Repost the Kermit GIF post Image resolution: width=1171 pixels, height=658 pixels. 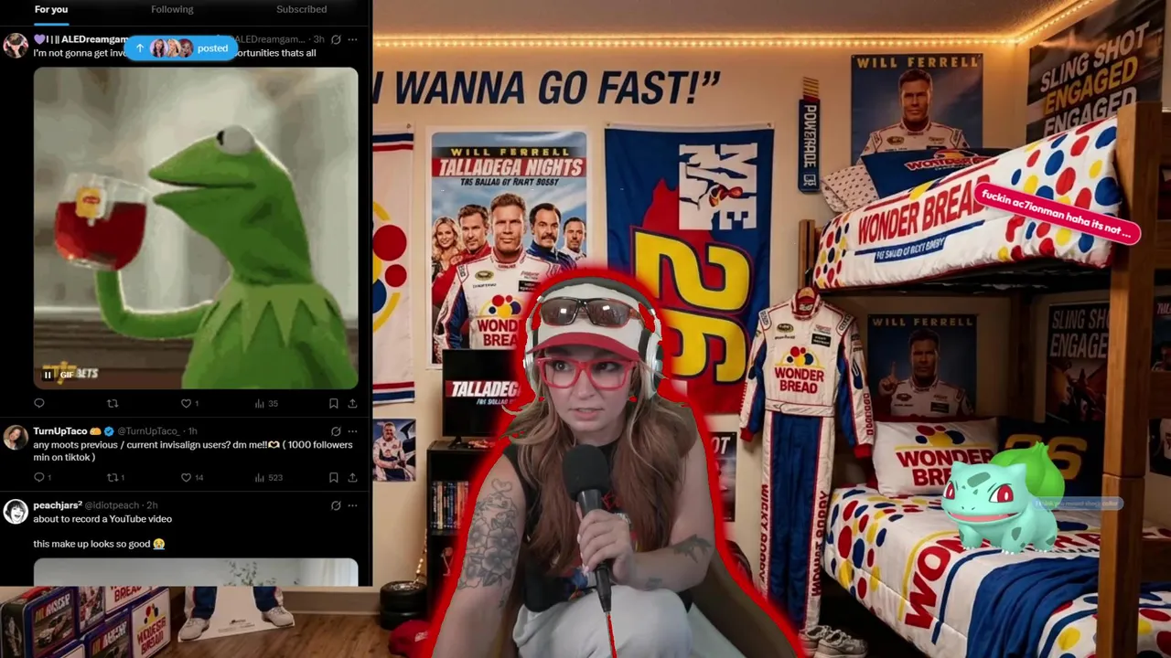(x=113, y=403)
